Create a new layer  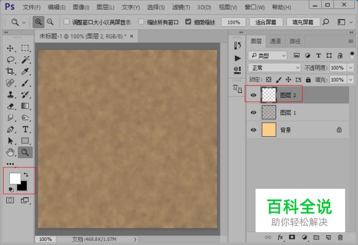pyautogui.click(x=329, y=237)
